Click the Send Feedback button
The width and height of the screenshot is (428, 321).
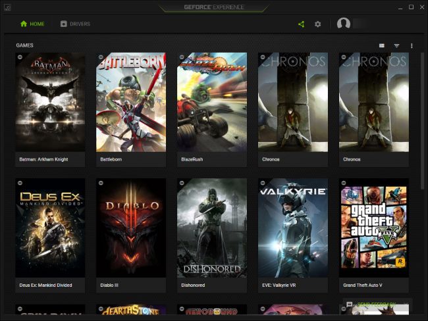[x=376, y=304]
